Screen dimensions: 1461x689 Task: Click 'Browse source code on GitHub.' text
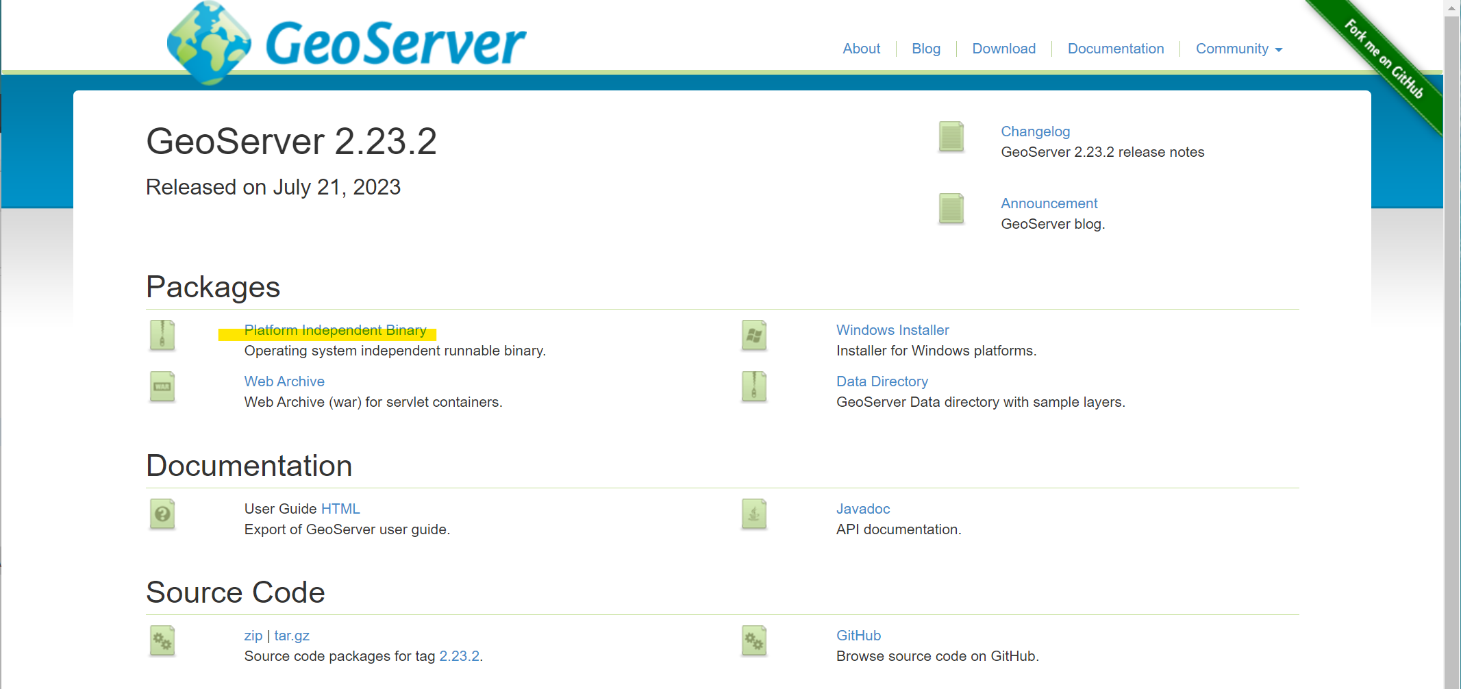pos(938,656)
